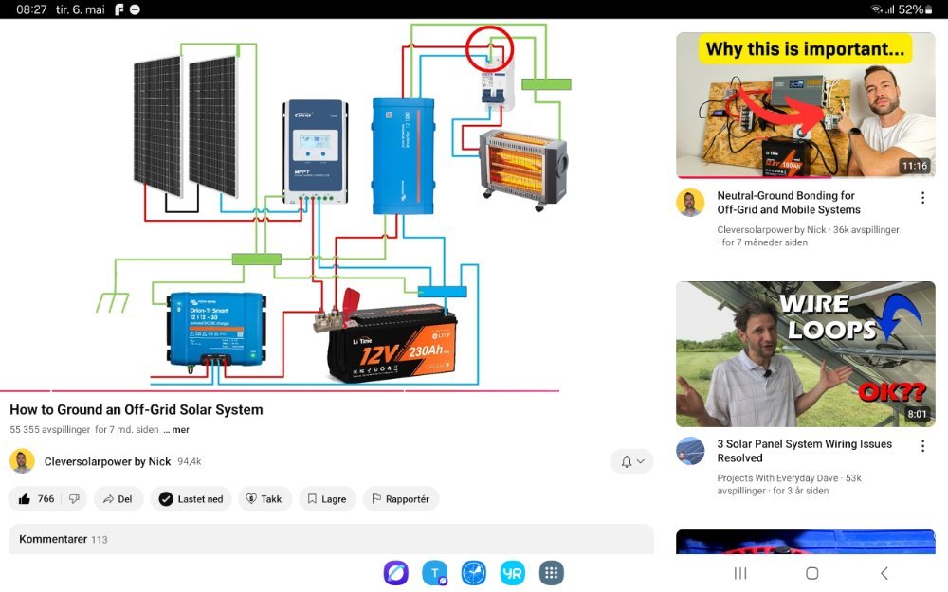Open Projects With Everyday Dave channel avatar
Screen dimensions: 948x592
690,451
